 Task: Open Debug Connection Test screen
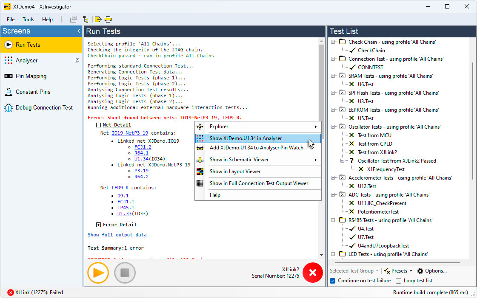pyautogui.click(x=41, y=108)
